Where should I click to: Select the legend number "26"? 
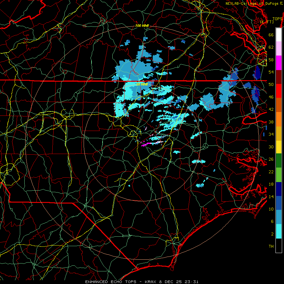point(271,159)
